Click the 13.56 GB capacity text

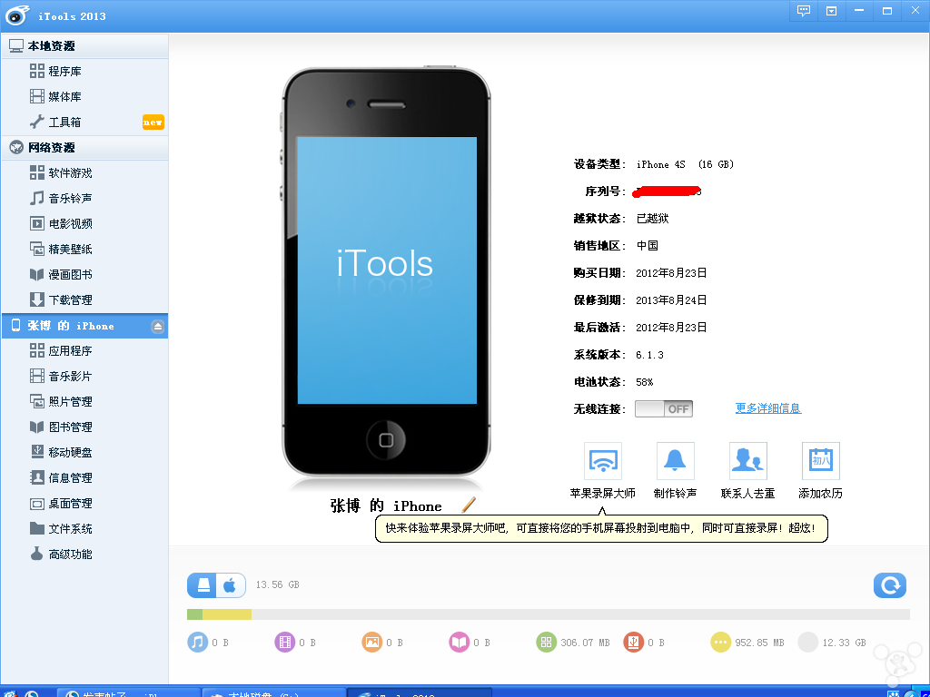click(278, 585)
